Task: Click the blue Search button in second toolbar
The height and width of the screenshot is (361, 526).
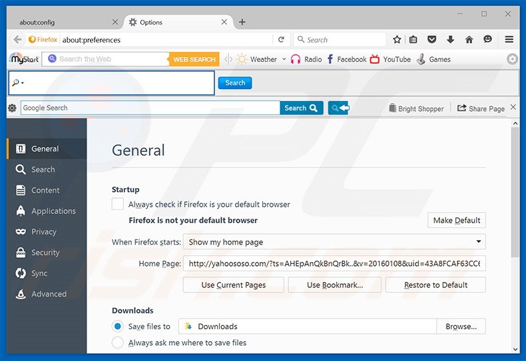Action: pyautogui.click(x=235, y=82)
